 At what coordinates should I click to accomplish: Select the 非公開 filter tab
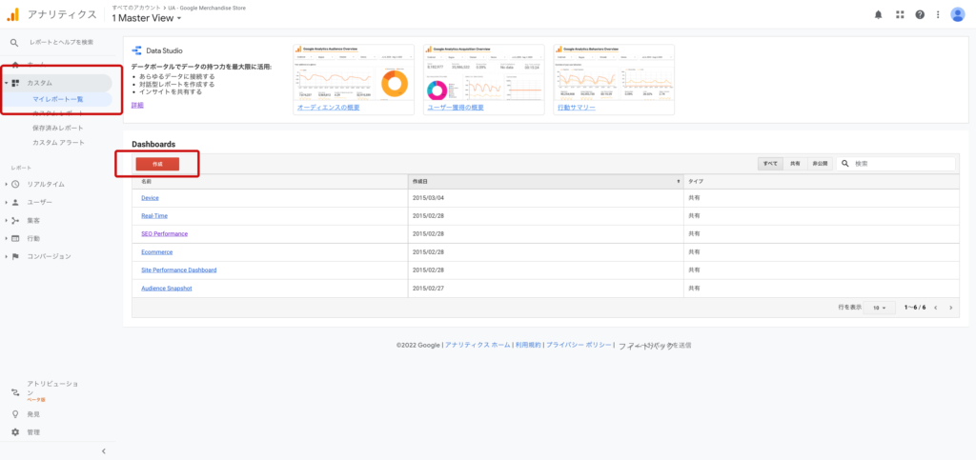(819, 164)
